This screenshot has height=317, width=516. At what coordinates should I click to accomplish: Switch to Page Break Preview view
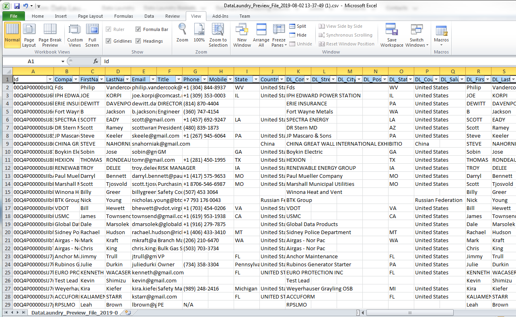click(x=50, y=35)
